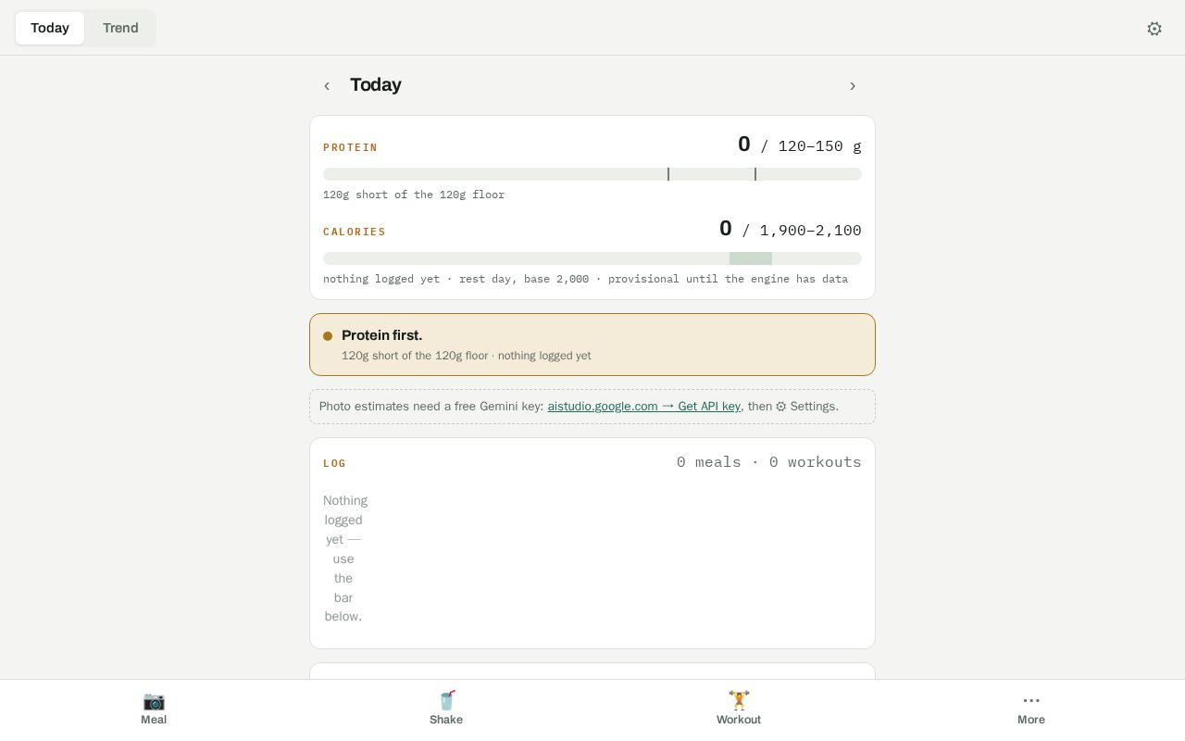Go to the previous day
Viewport: 1185px width, 741px height.
tap(327, 85)
